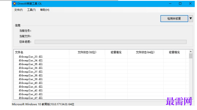Click the Windows 10 version status bar text
Image resolution: width=197 pixels, height=110 pixels.
[x=43, y=104]
